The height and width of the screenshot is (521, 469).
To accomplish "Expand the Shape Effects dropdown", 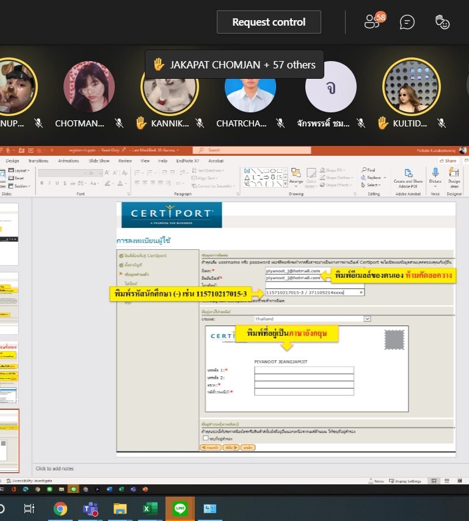I will [336, 185].
